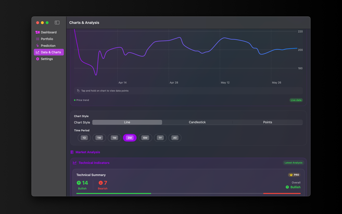Click the Technical Indicators chart icon
342x214 pixels.
[x=75, y=163]
